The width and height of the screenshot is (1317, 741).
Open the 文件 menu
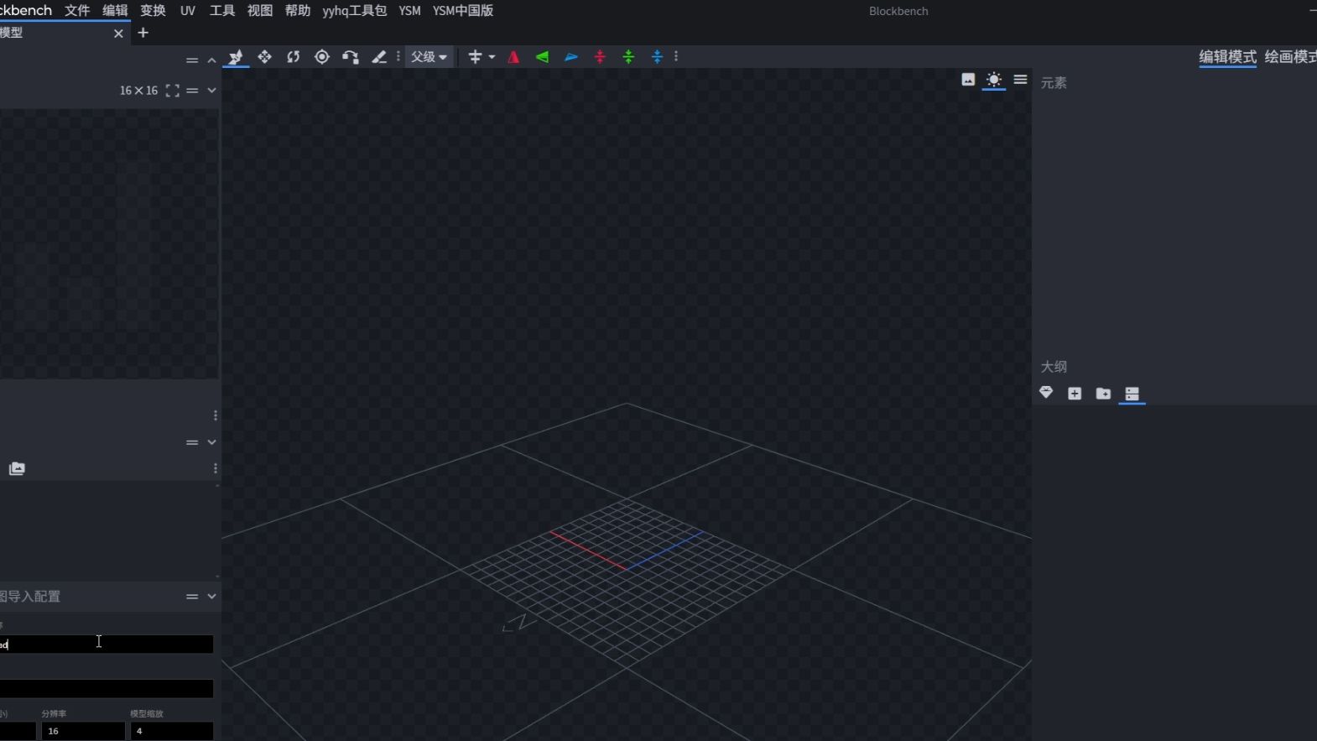pos(77,11)
